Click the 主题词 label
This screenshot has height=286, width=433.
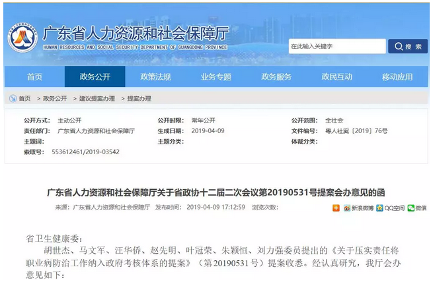pyautogui.click(x=34, y=142)
